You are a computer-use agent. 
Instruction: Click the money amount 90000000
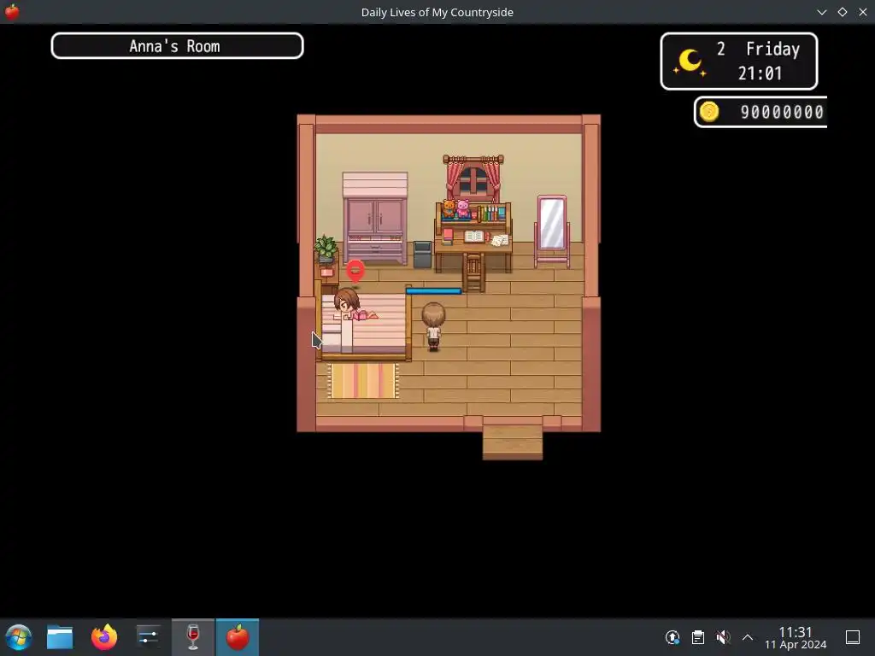781,112
